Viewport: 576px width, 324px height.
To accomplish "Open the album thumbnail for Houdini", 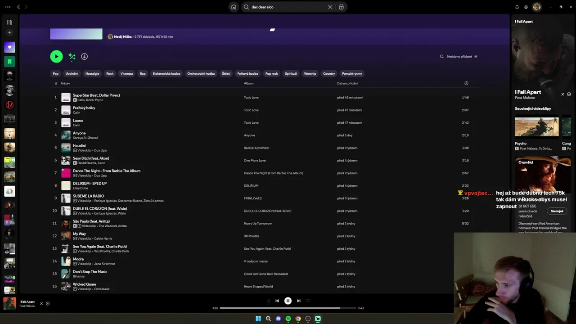I will (x=66, y=148).
